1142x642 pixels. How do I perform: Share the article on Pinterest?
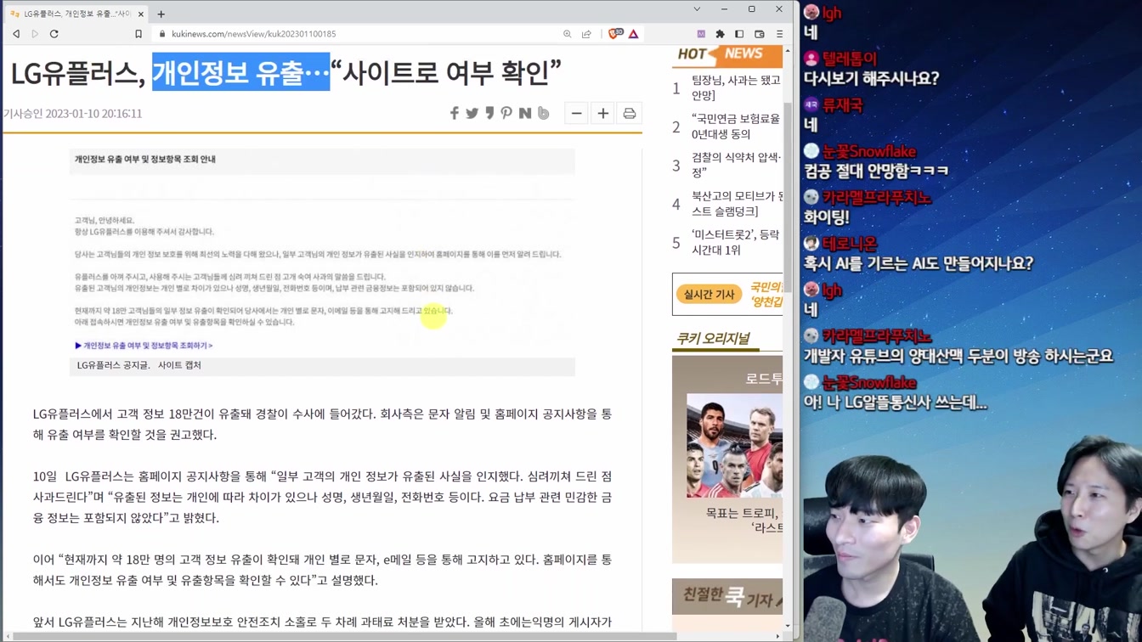[506, 113]
